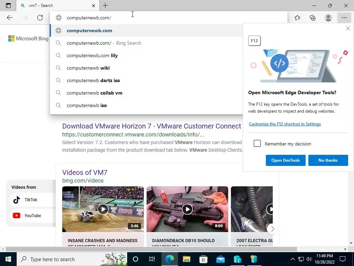Click the Microsoft Edge taskbar icon
The width and height of the screenshot is (354, 266).
coord(169,259)
